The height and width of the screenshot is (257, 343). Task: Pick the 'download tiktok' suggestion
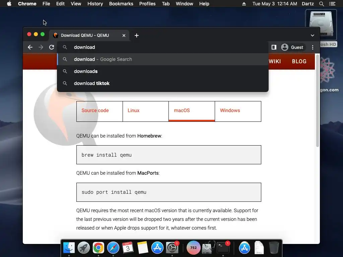click(163, 83)
